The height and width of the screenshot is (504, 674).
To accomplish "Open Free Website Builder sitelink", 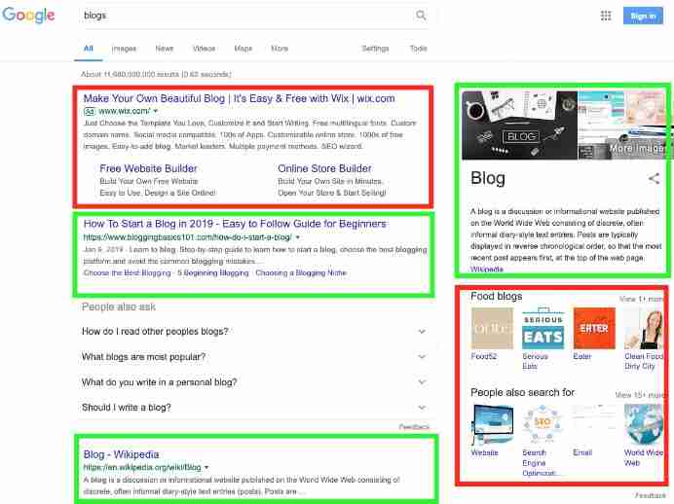I will (148, 168).
